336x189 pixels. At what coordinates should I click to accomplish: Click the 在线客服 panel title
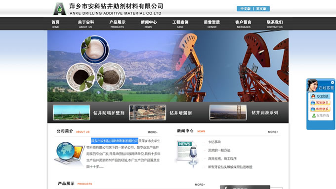(326, 88)
